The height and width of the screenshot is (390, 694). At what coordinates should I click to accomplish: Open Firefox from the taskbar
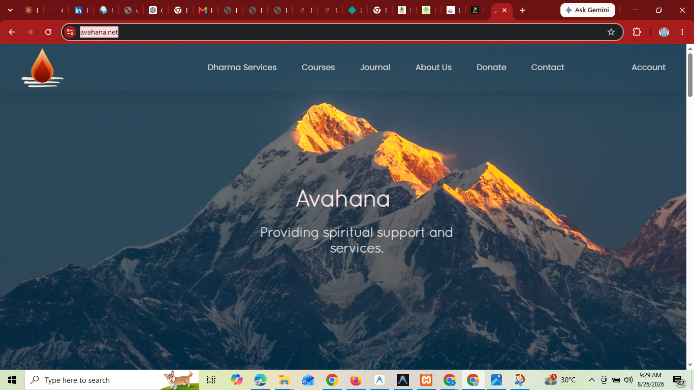tap(356, 380)
